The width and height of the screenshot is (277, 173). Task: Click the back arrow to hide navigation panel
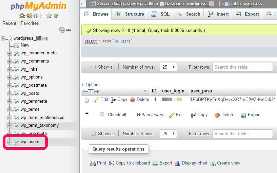[x=83, y=4]
